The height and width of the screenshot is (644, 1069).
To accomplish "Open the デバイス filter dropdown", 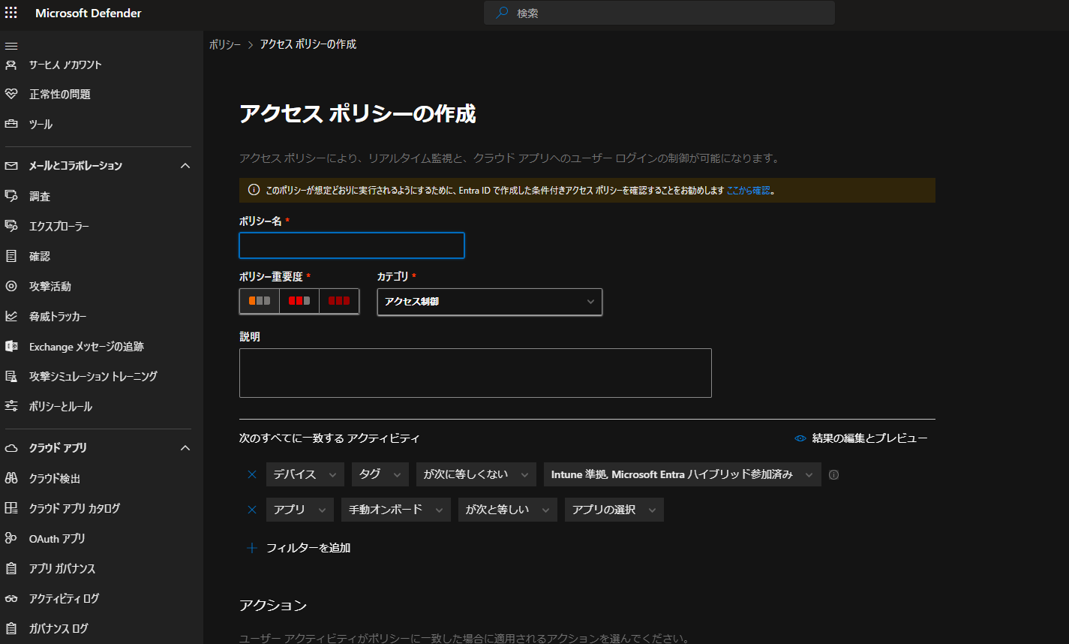I will click(x=305, y=474).
